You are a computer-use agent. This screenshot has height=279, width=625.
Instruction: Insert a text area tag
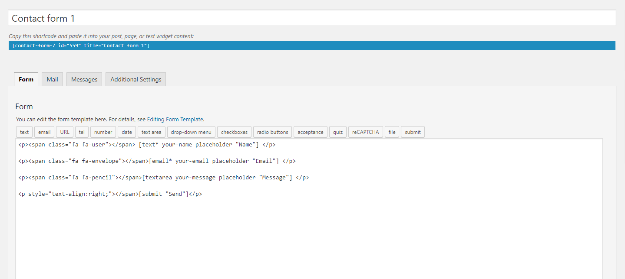tap(151, 132)
